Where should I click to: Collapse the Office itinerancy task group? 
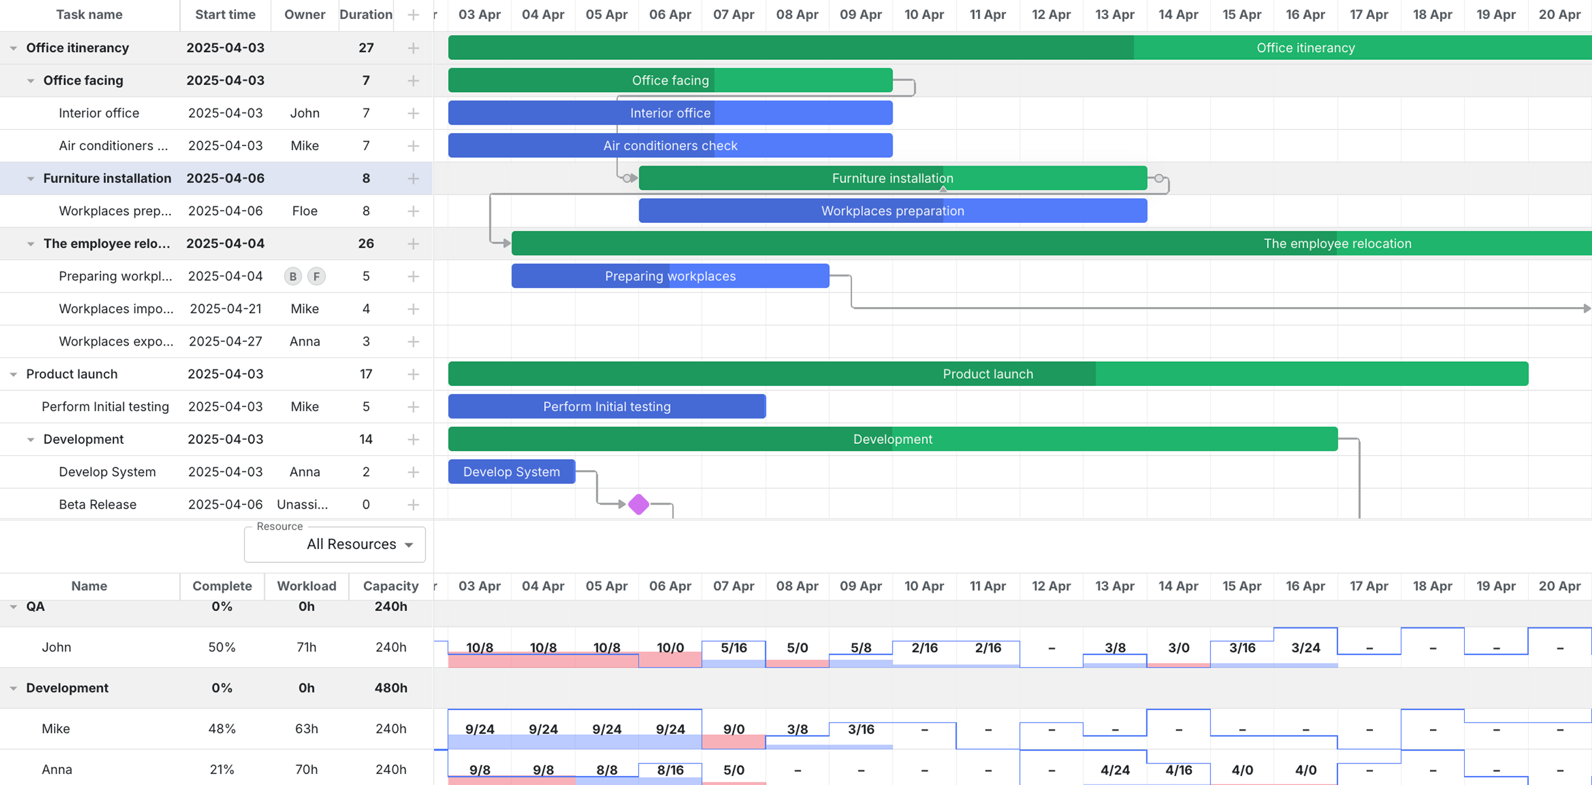[13, 48]
